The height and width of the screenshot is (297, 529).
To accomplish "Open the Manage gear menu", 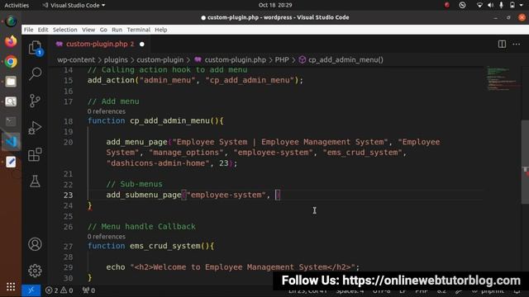I will [35, 271].
